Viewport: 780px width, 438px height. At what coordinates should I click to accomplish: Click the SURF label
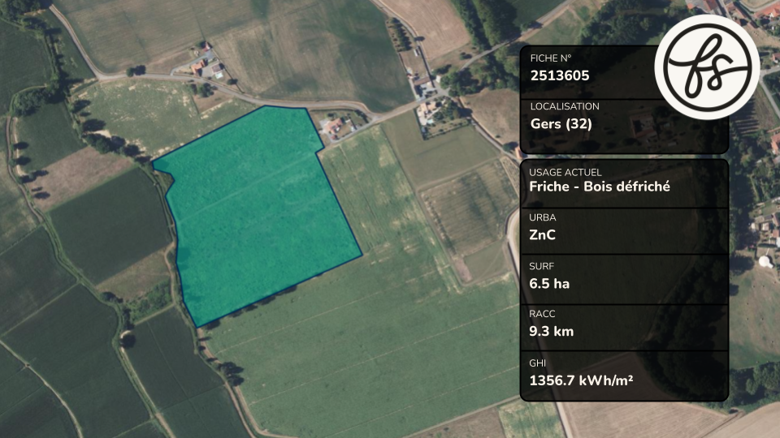(541, 266)
